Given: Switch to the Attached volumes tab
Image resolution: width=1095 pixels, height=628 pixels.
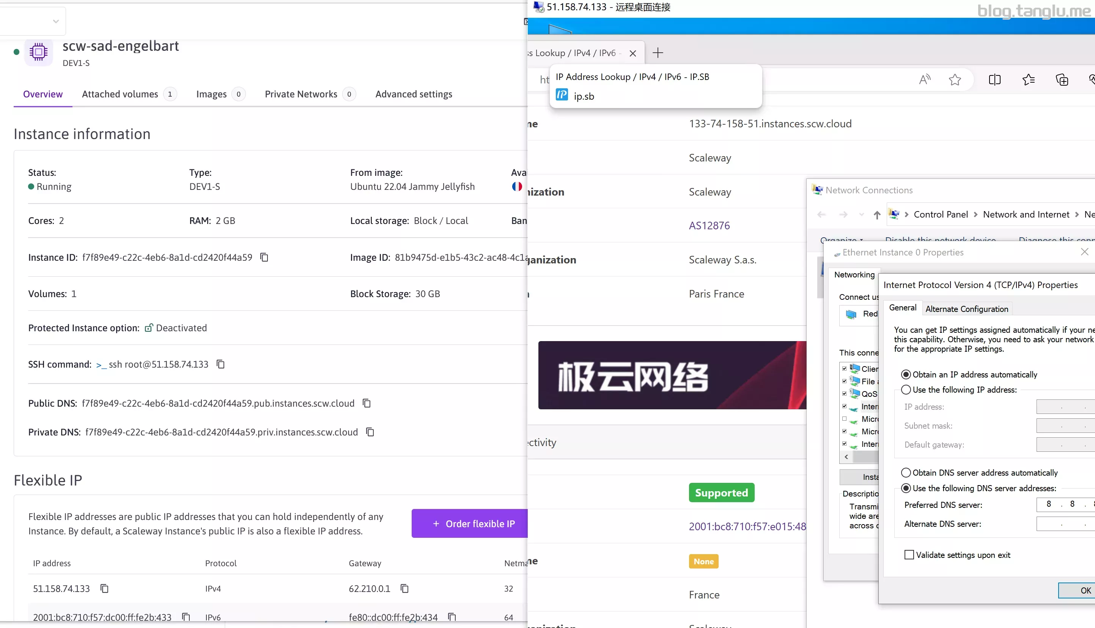Looking at the screenshot, I should pyautogui.click(x=120, y=94).
